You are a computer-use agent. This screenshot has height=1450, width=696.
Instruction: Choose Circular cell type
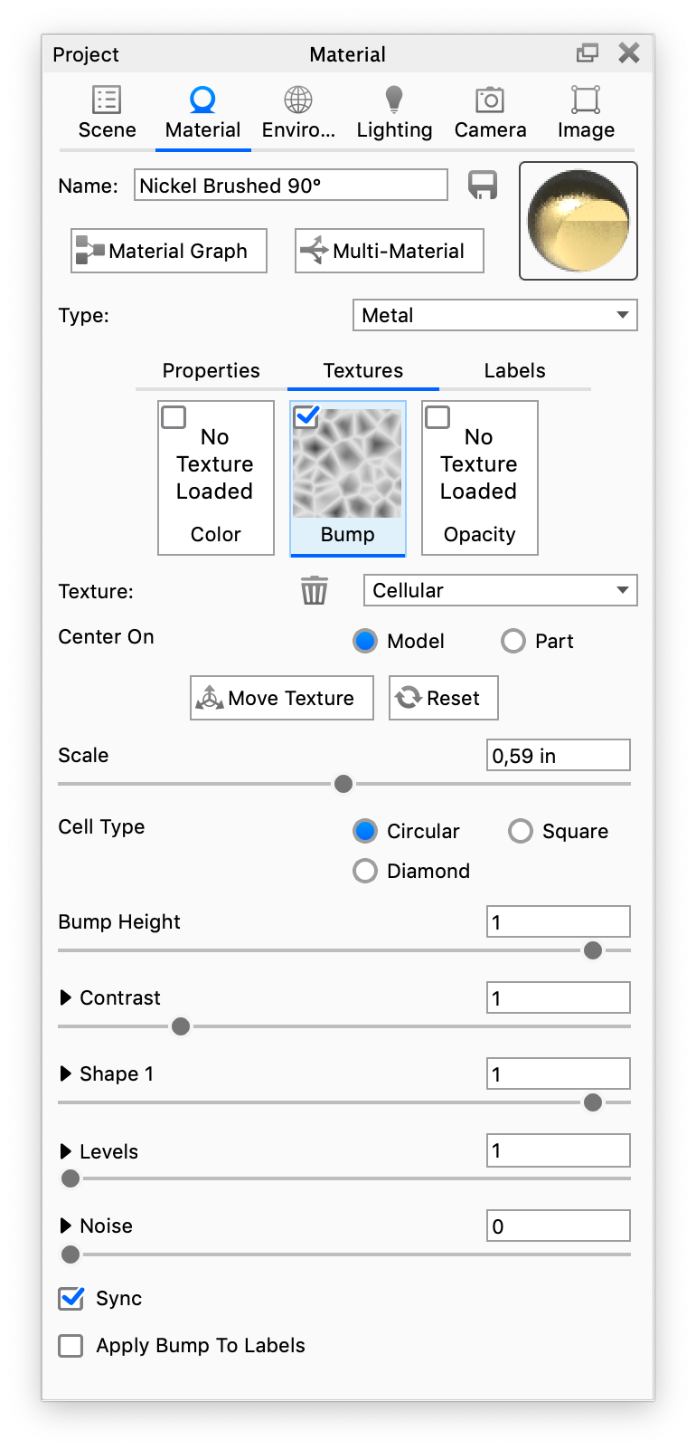click(365, 831)
